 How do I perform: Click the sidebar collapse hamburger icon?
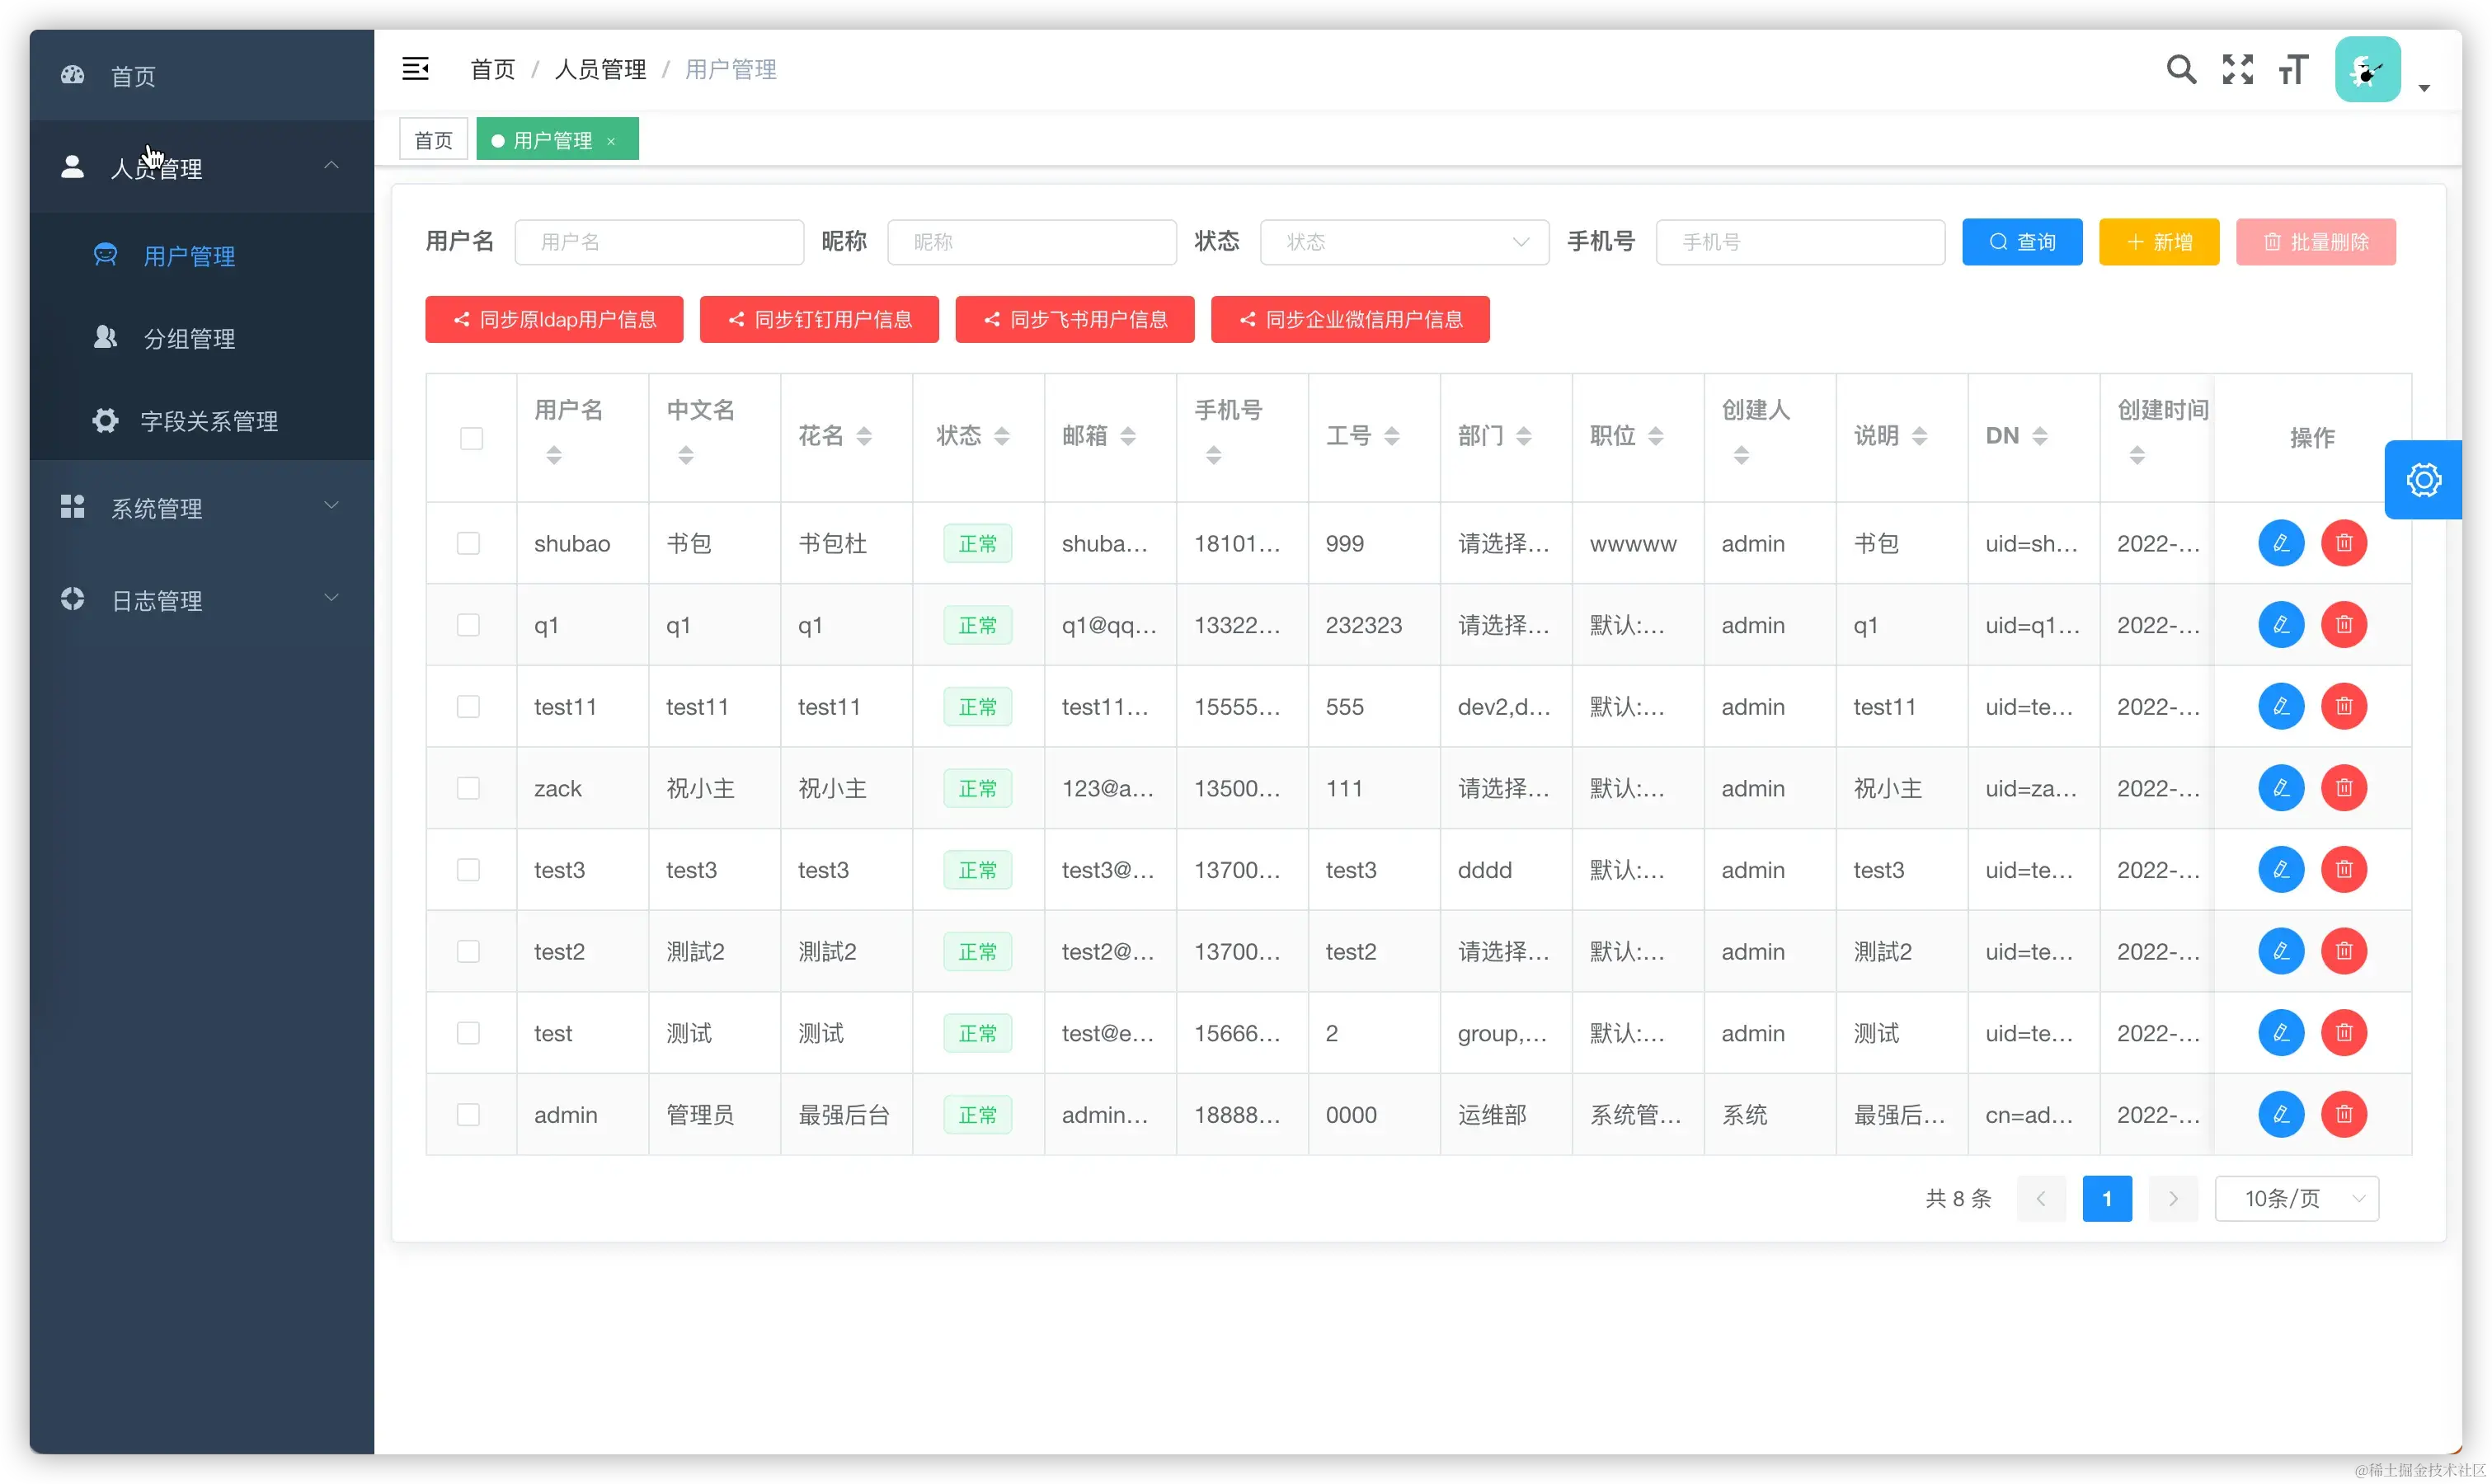pos(415,69)
